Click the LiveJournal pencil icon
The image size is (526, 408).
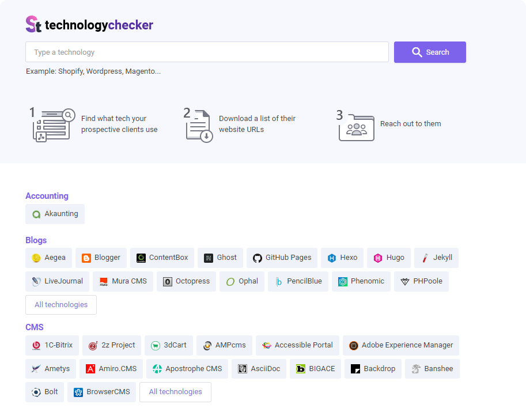click(x=36, y=281)
